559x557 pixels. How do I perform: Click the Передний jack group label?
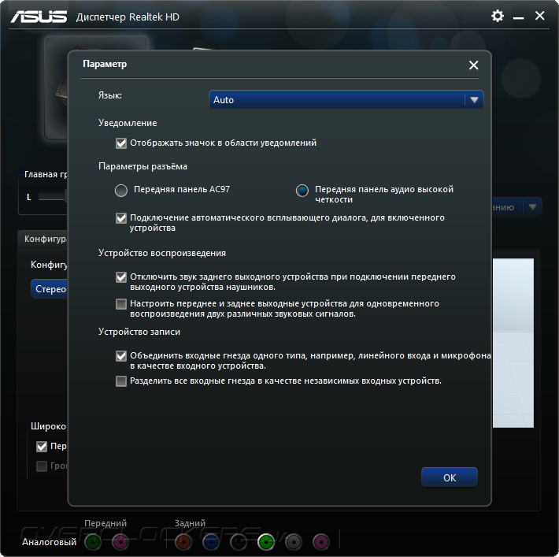click(x=106, y=523)
